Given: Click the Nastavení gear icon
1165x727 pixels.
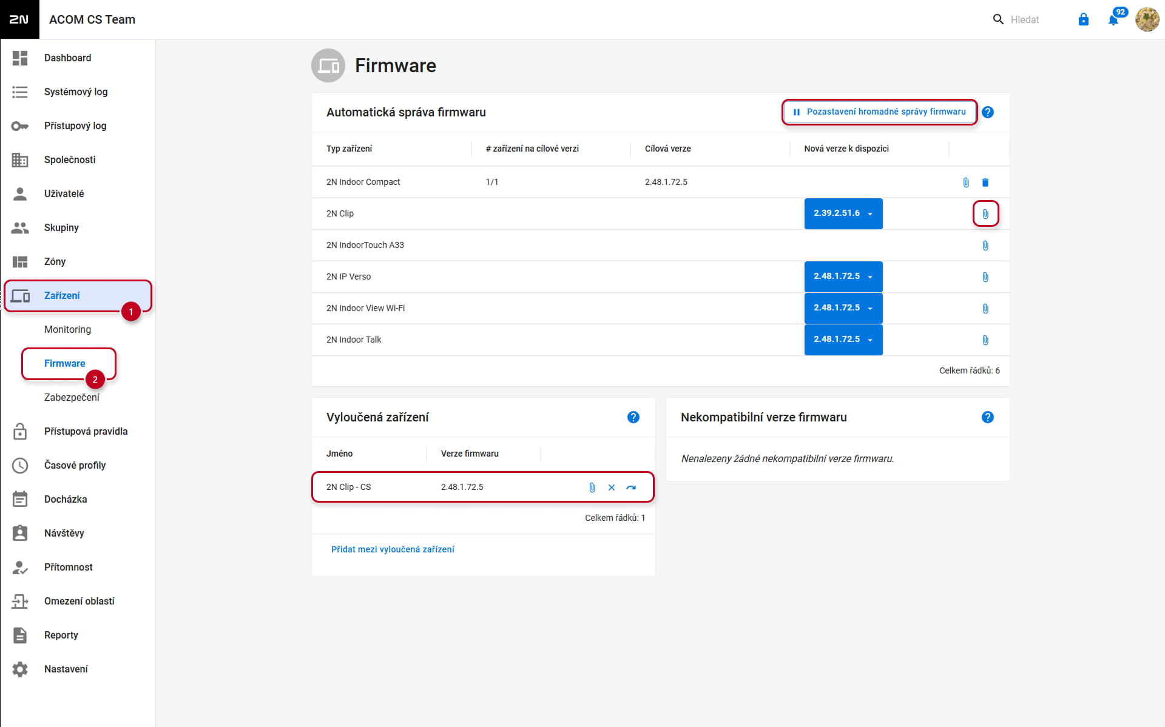Looking at the screenshot, I should (20, 669).
